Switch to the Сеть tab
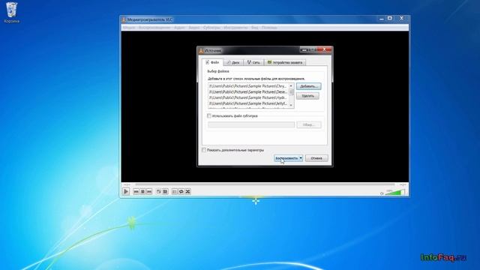 point(253,62)
